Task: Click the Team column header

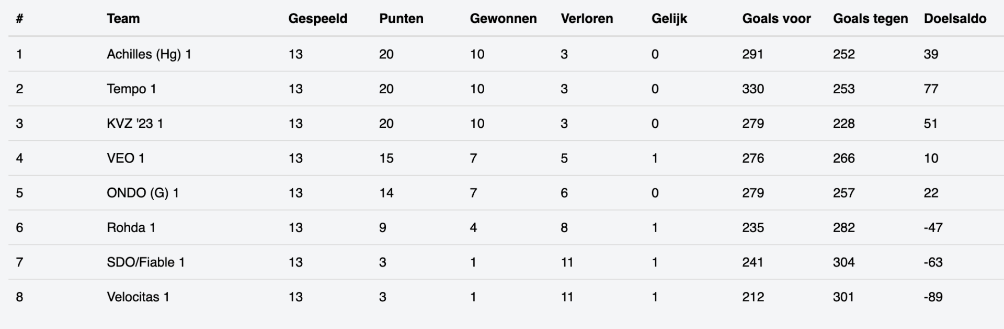Action: 123,19
